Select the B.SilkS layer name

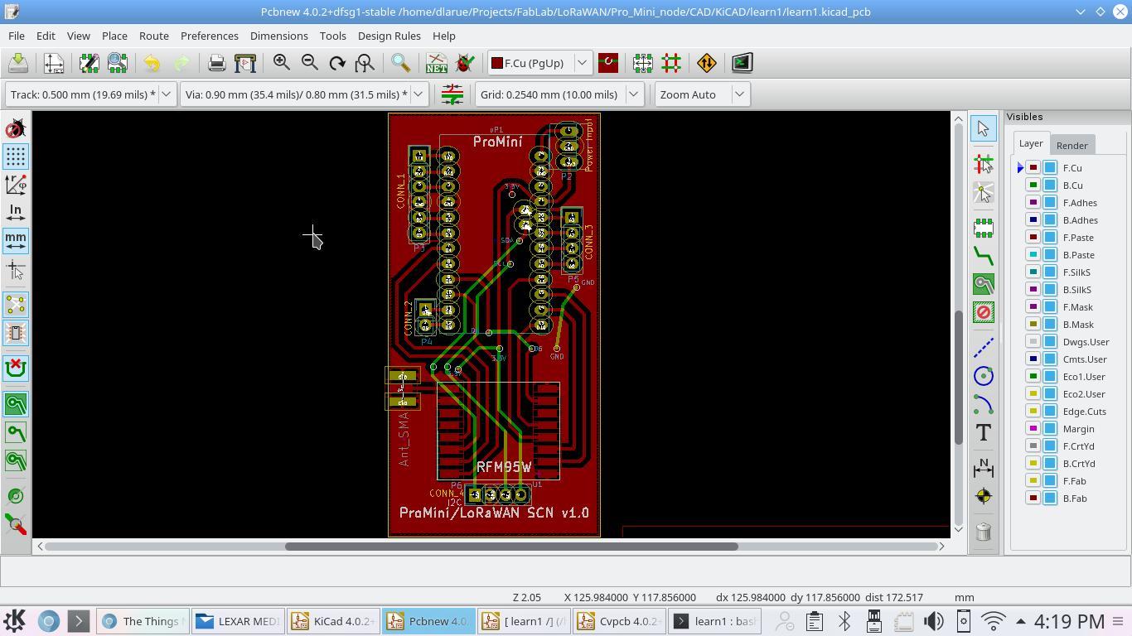pos(1076,289)
